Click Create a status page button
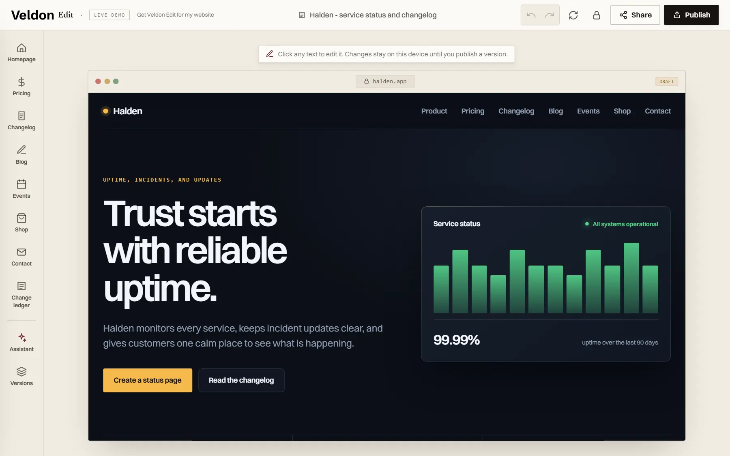 [x=148, y=380]
